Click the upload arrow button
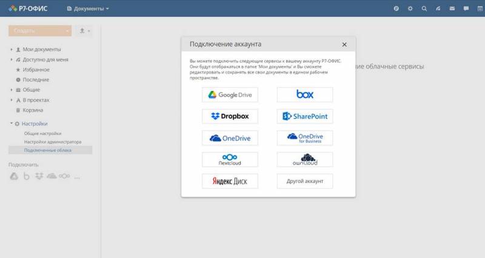This screenshot has height=258, width=485. click(x=84, y=31)
